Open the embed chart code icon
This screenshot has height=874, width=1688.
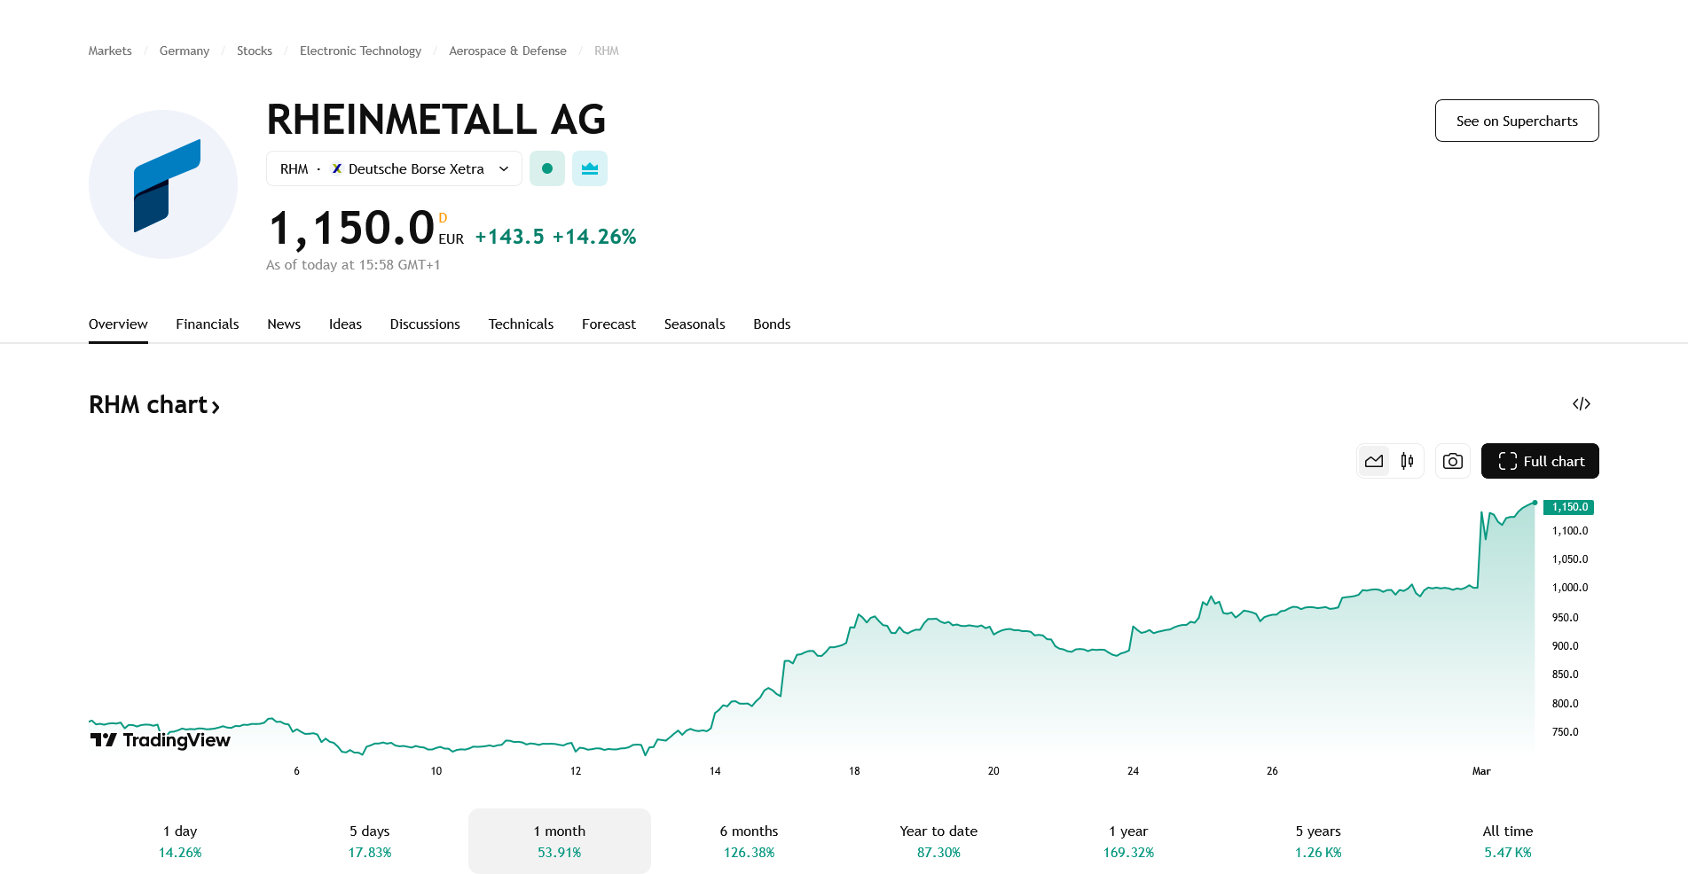pos(1582,404)
